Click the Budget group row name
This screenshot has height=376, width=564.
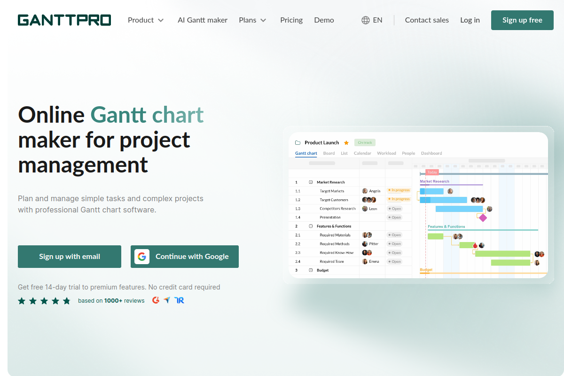coord(323,270)
